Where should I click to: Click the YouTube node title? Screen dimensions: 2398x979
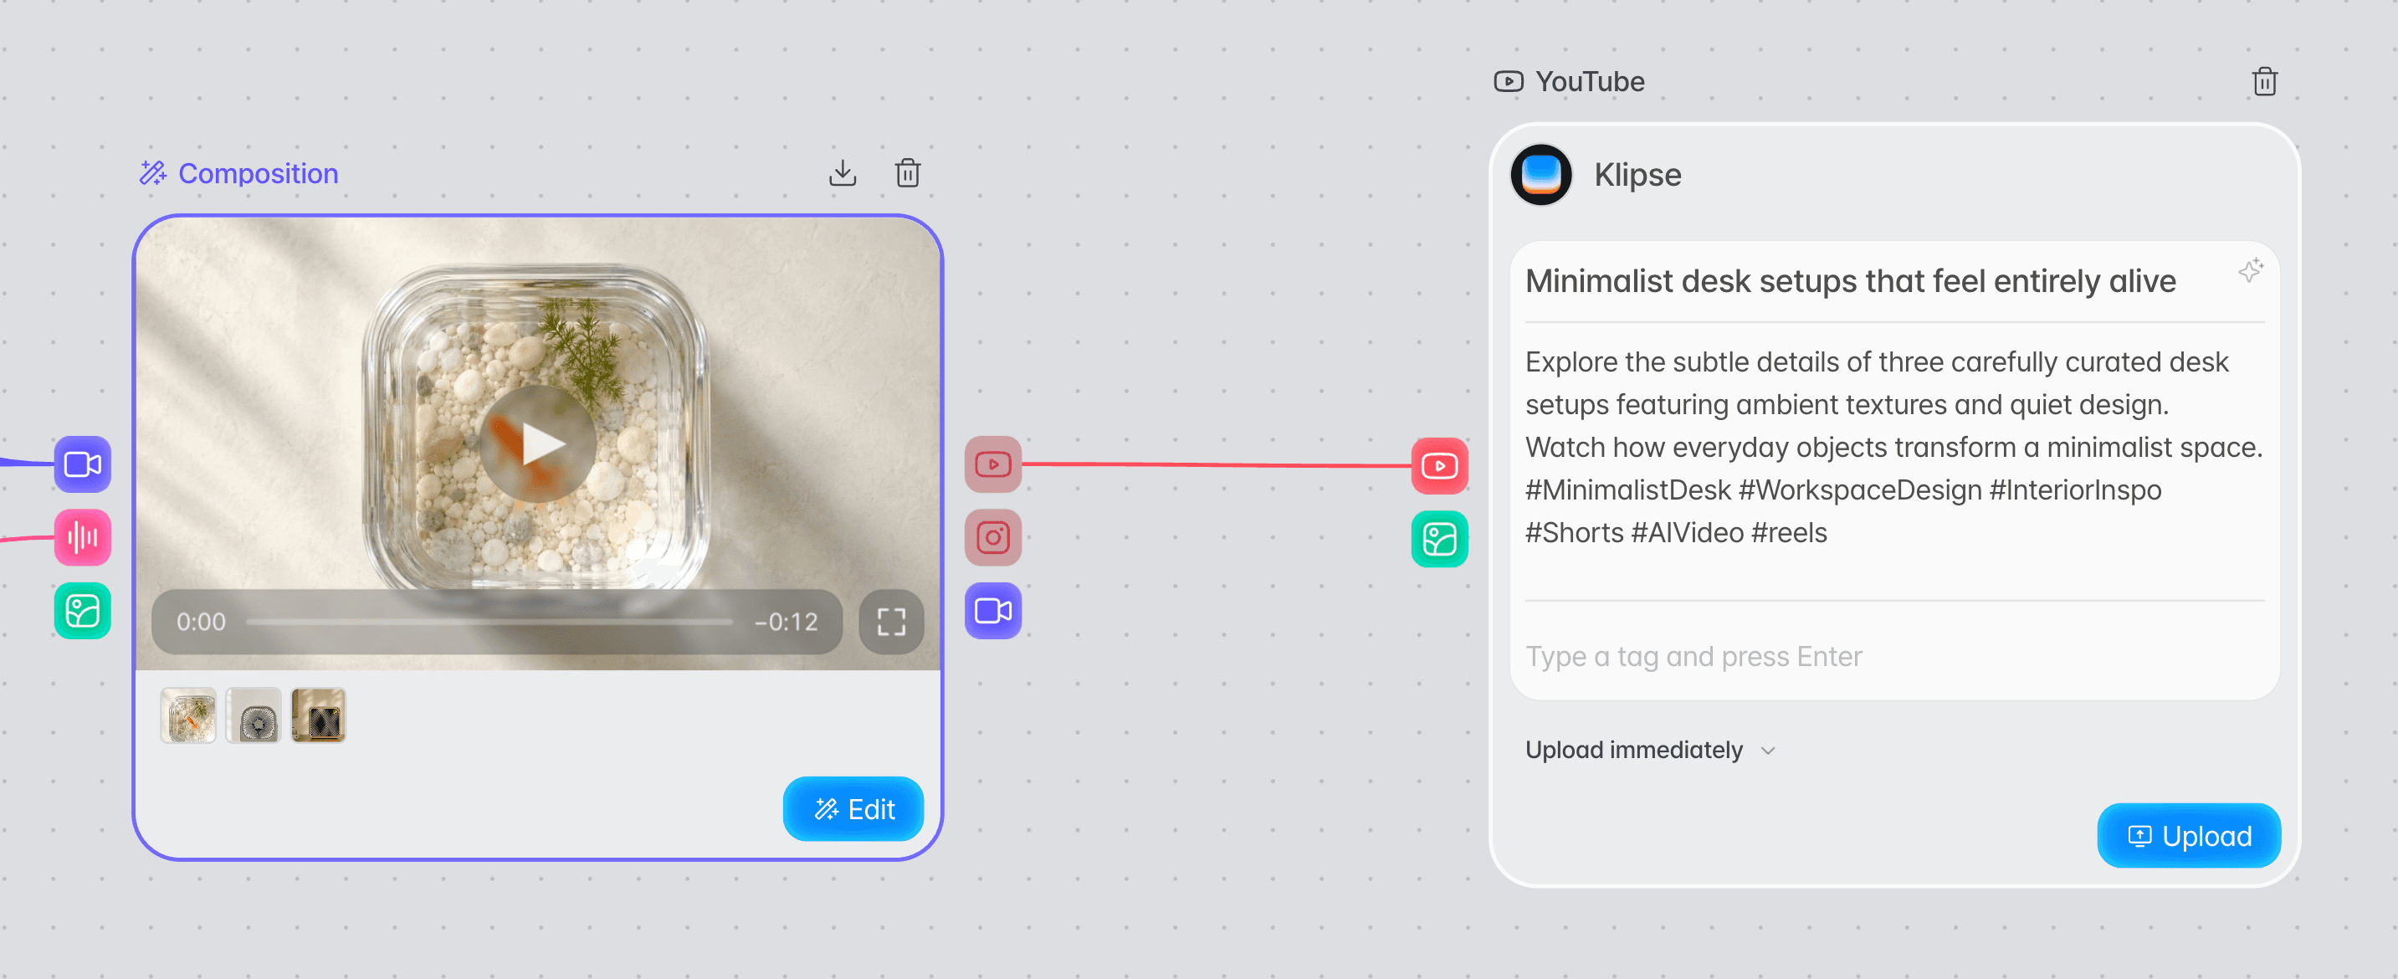[1590, 82]
